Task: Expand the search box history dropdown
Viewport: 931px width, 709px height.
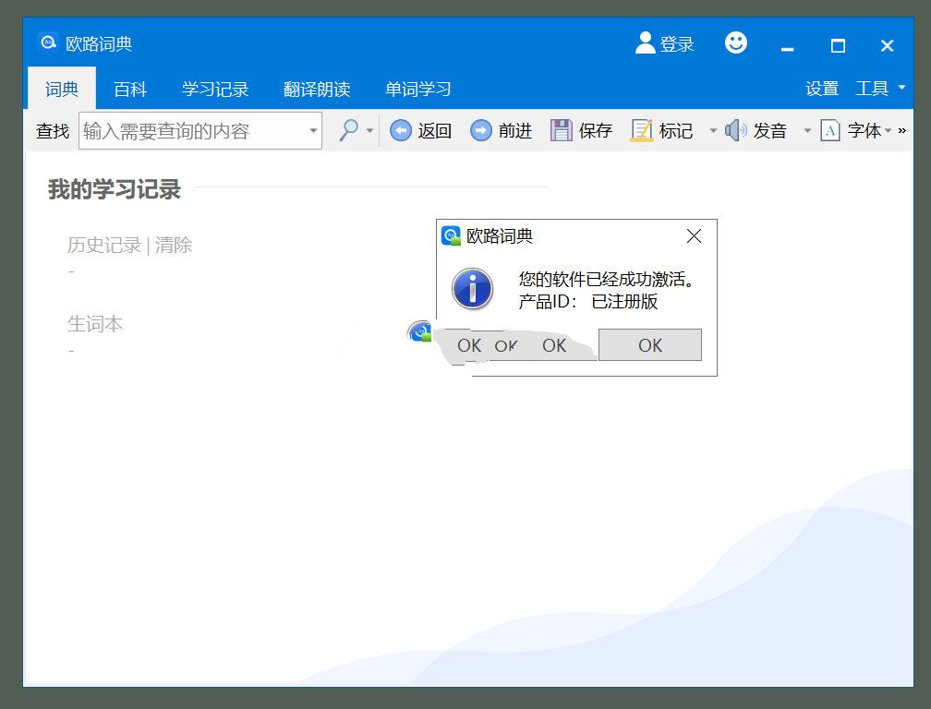Action: click(313, 131)
